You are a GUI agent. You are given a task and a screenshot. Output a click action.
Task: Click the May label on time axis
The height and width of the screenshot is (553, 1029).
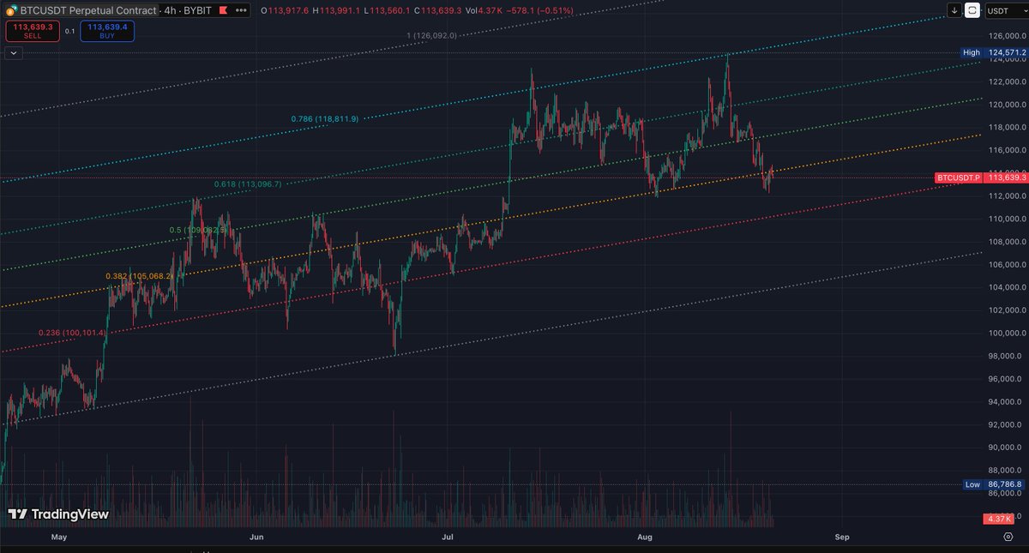(x=59, y=537)
